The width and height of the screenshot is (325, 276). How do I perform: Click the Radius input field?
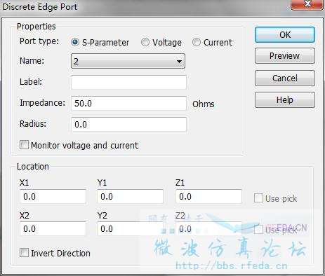coord(128,124)
